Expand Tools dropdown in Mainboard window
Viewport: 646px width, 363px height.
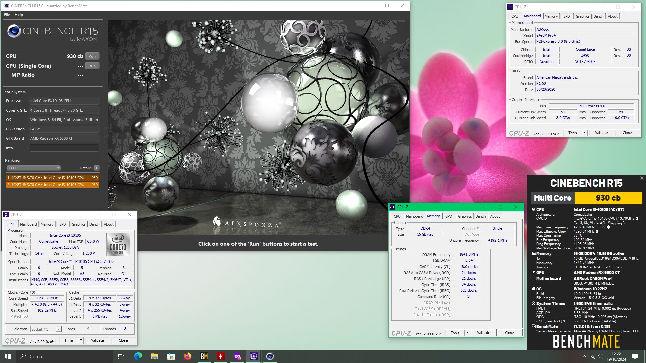pyautogui.click(x=585, y=133)
